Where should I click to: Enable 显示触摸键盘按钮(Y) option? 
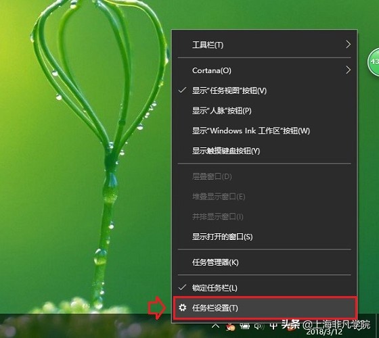(264, 151)
